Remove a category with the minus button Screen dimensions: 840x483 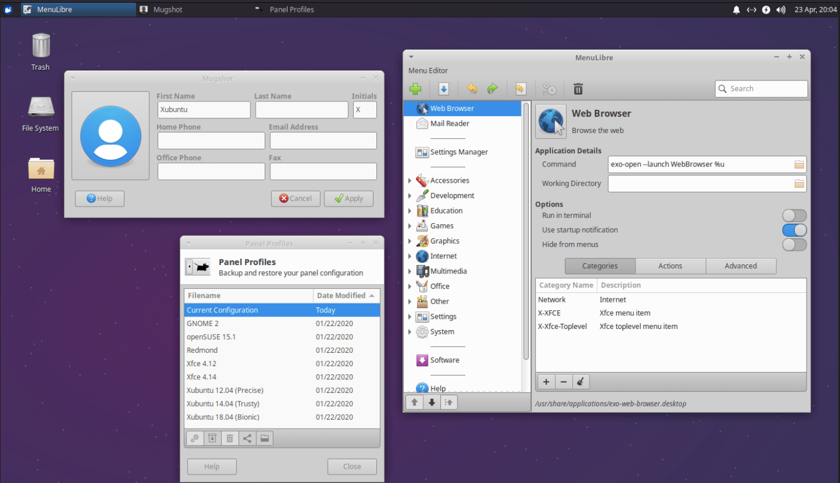click(563, 382)
